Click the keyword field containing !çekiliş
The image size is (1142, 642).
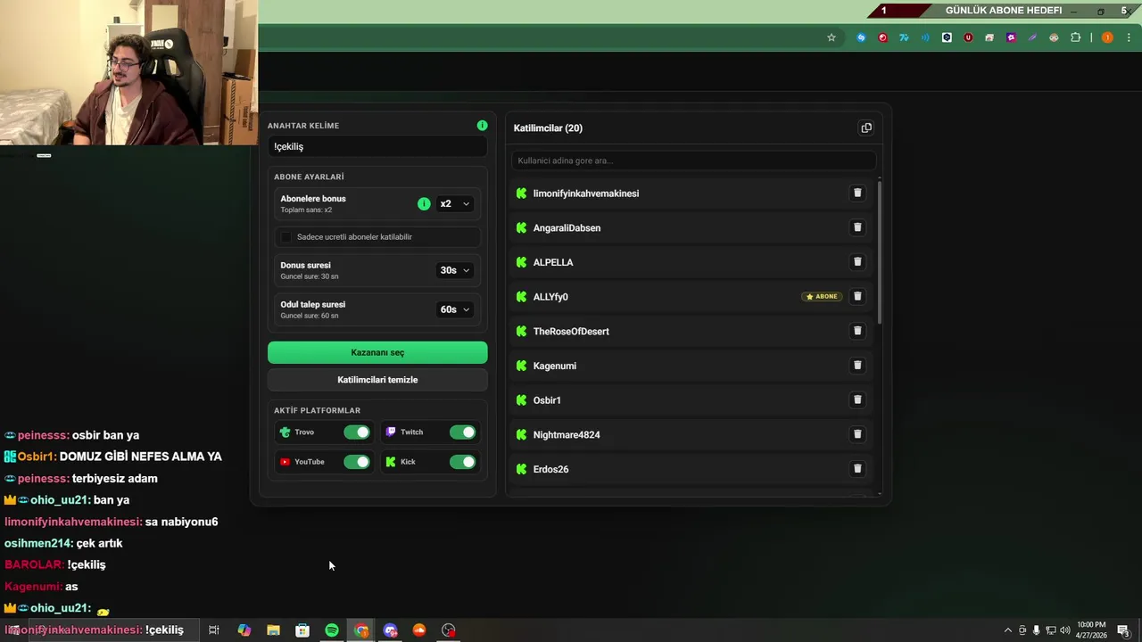[x=377, y=146]
